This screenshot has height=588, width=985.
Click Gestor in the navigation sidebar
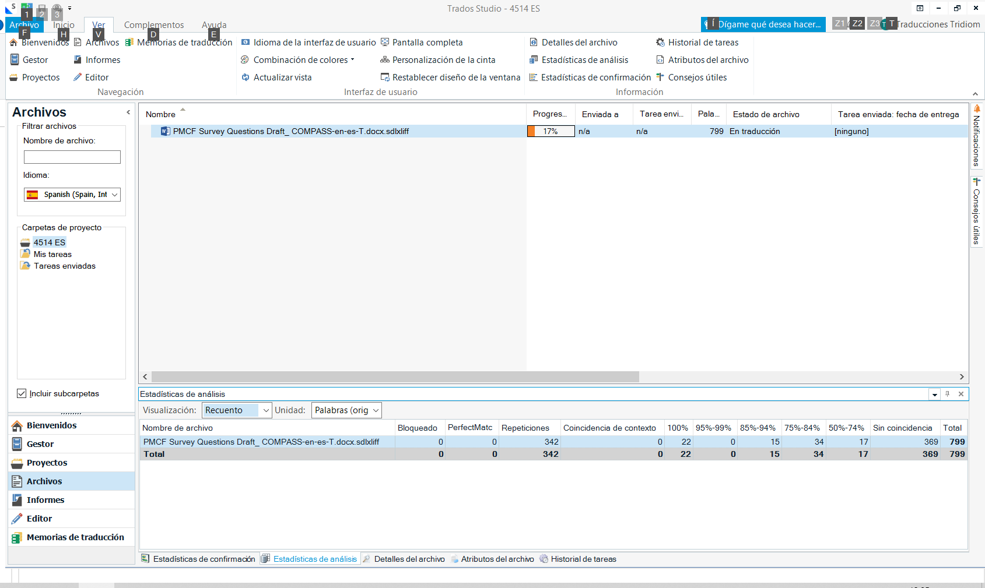click(x=41, y=443)
